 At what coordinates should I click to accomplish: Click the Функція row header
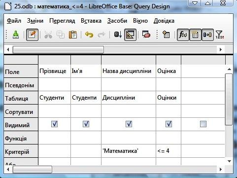point(21,138)
